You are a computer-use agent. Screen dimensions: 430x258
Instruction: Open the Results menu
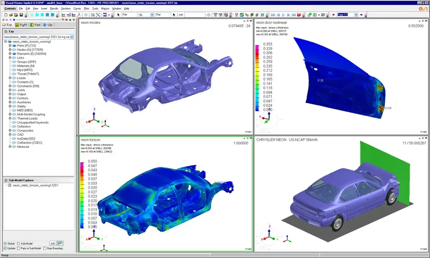[x=54, y=9]
